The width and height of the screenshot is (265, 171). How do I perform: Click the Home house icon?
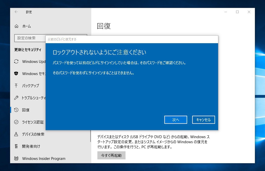click(16, 26)
